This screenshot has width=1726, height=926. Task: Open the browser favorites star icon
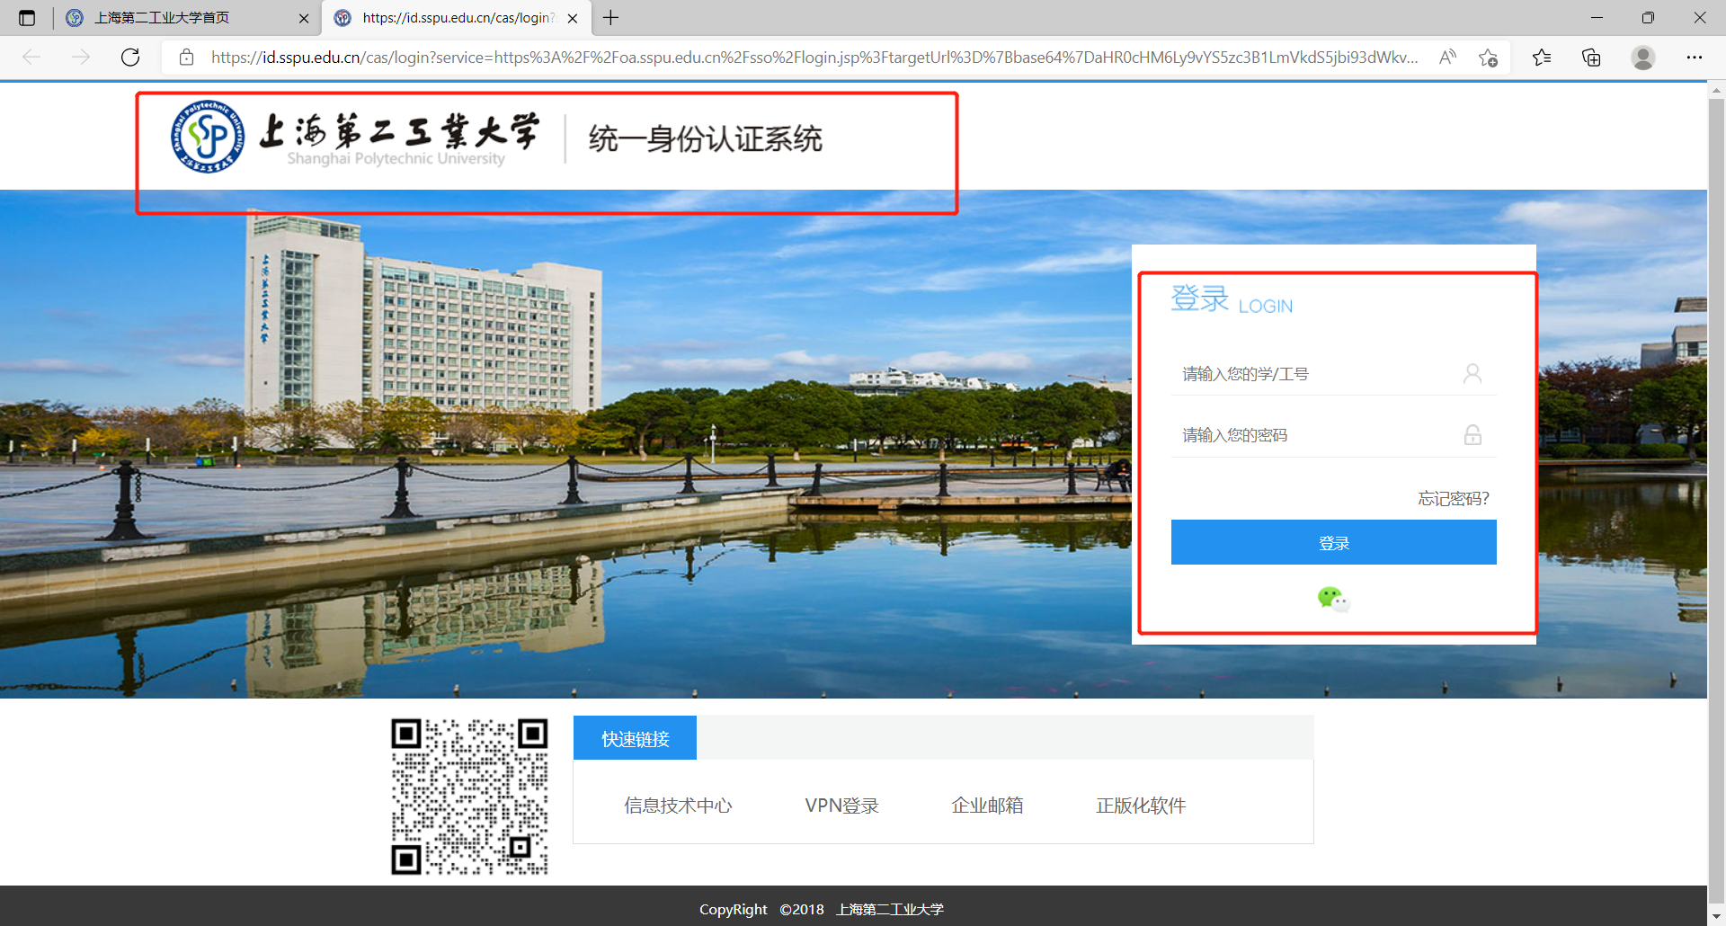1542,58
